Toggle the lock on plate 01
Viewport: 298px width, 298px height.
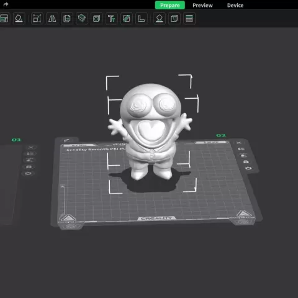pyautogui.click(x=29, y=167)
